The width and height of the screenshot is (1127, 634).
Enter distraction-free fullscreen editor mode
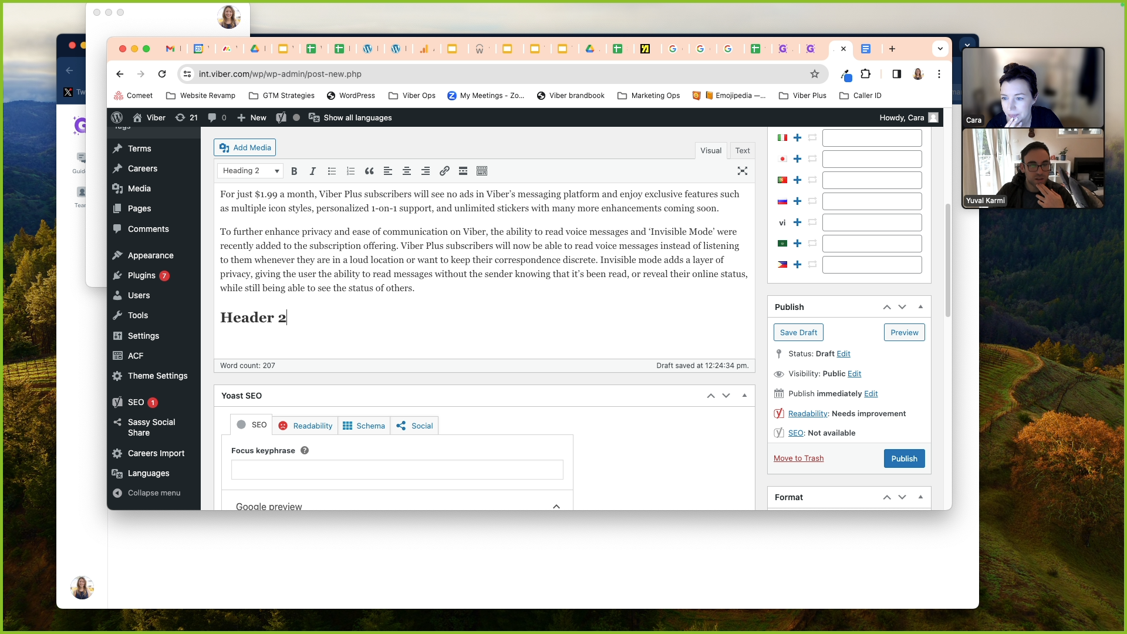743,171
